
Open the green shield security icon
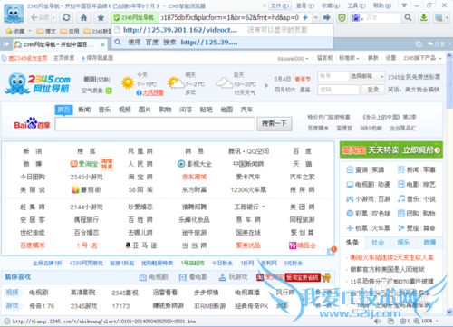[342, 18]
